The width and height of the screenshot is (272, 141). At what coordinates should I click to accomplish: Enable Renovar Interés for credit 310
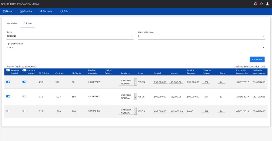pyautogui.click(x=24, y=96)
